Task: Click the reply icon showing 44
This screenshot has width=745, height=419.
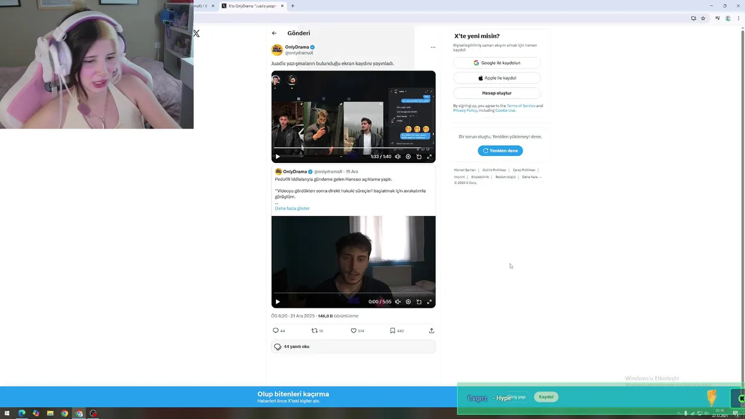Action: [x=276, y=331]
